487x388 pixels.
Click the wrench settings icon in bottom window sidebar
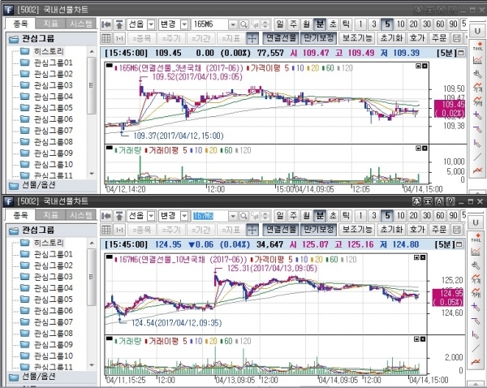coord(476,265)
